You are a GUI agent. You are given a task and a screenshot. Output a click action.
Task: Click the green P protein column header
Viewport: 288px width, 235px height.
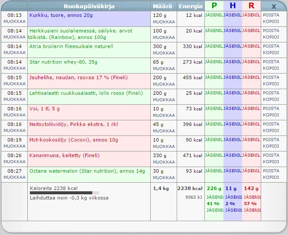coord(214,6)
